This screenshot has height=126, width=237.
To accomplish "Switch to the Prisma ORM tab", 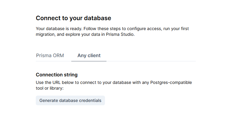I will 50,56.
